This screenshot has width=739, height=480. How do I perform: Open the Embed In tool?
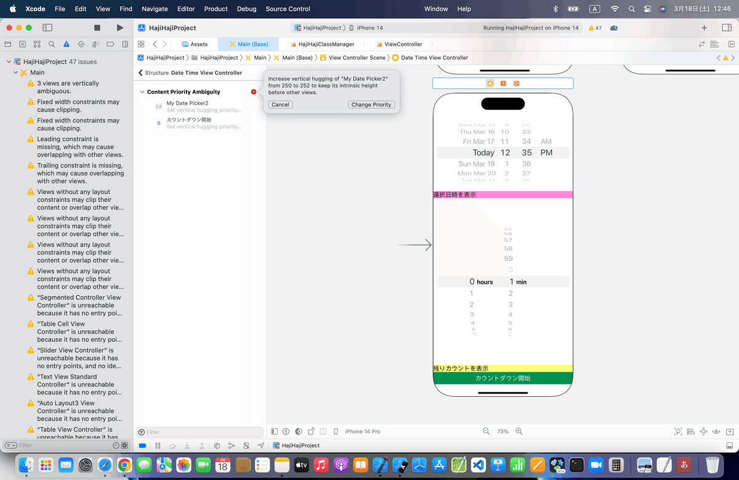pyautogui.click(x=729, y=431)
